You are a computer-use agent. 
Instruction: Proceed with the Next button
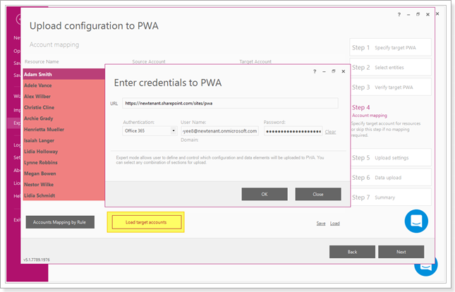[x=401, y=252]
